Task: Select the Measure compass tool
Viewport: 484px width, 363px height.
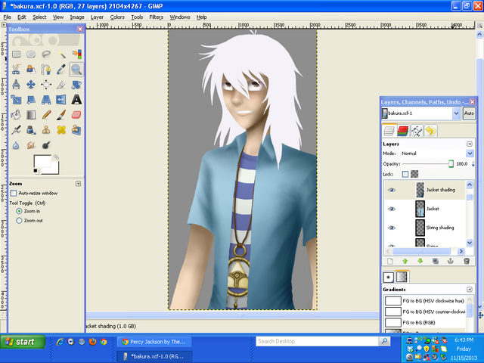Action: coord(16,84)
